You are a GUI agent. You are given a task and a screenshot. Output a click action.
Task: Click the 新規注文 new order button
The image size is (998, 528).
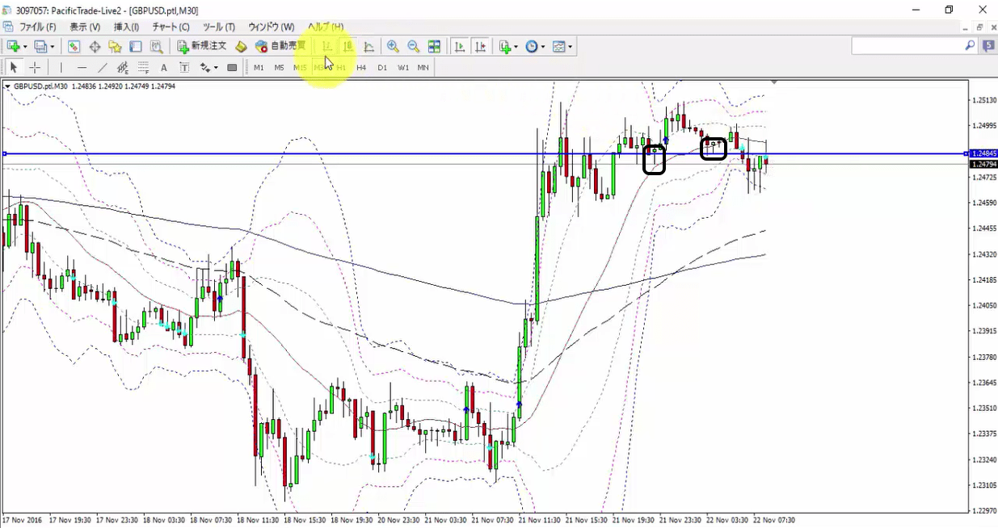coord(202,47)
